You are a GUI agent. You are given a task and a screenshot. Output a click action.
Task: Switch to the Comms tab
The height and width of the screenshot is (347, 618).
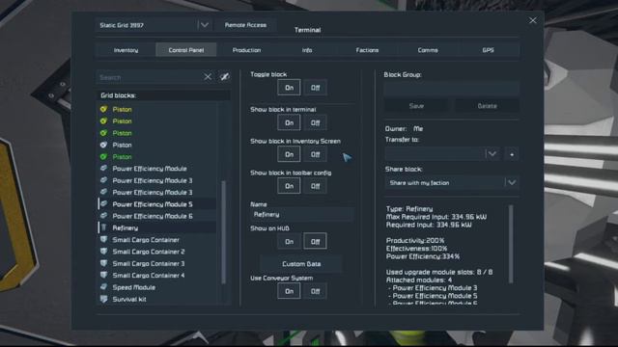point(428,50)
